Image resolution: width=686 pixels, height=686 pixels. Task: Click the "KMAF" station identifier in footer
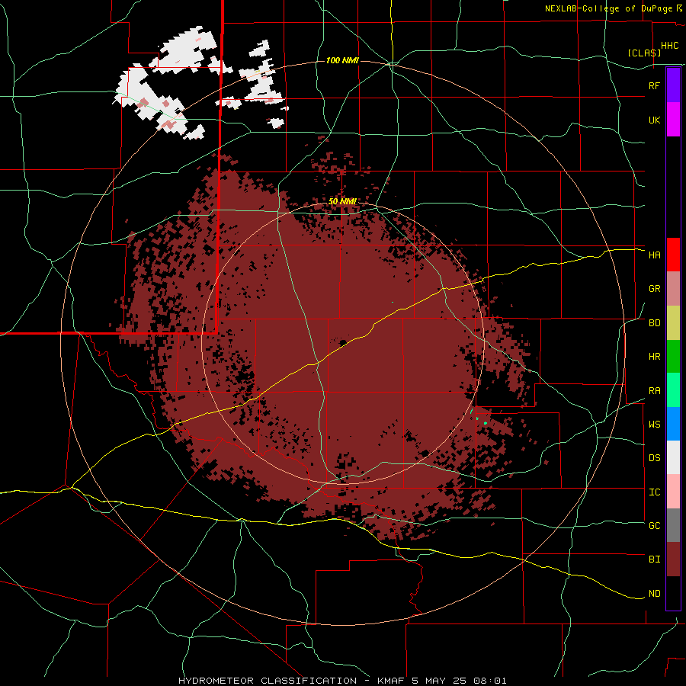point(391,681)
